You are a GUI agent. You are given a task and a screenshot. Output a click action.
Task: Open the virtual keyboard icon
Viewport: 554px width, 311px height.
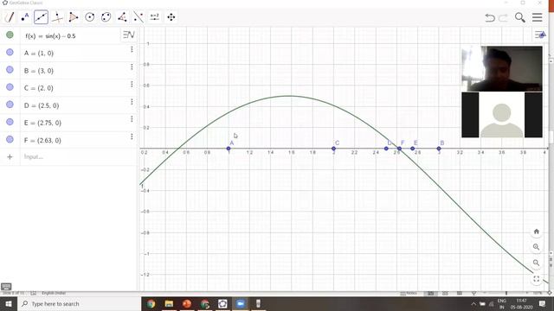(6, 286)
